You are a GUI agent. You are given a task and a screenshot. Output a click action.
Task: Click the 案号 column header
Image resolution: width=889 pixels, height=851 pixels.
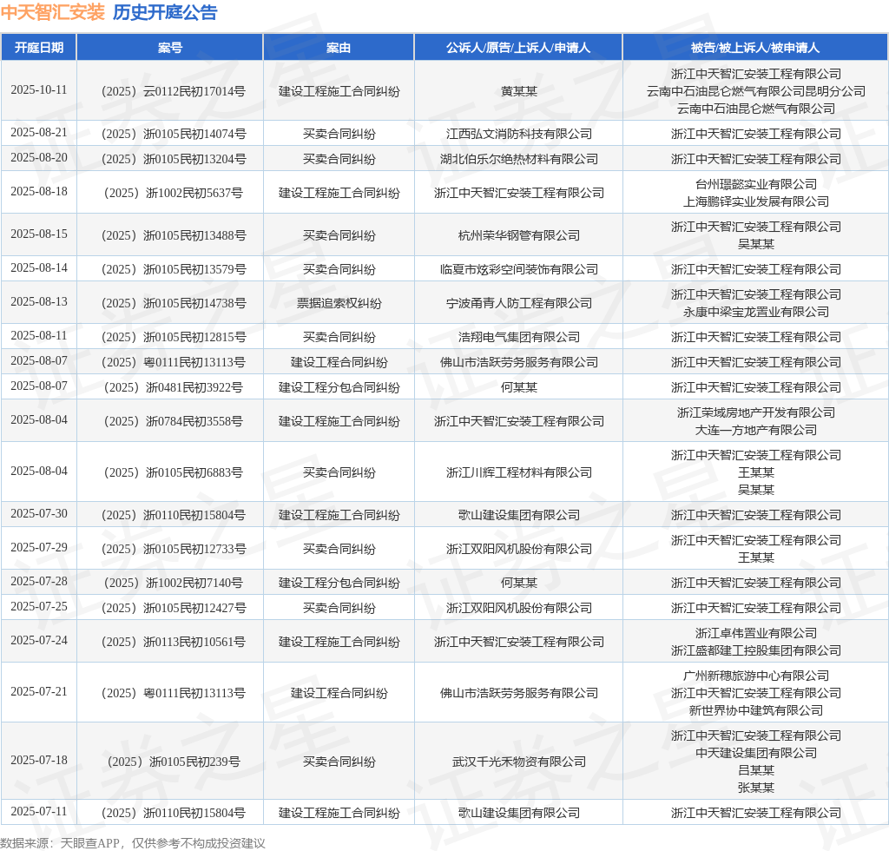click(169, 48)
